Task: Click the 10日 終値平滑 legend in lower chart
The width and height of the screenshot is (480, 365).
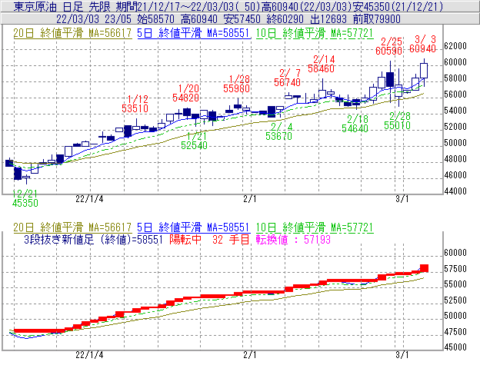Action: [x=315, y=227]
